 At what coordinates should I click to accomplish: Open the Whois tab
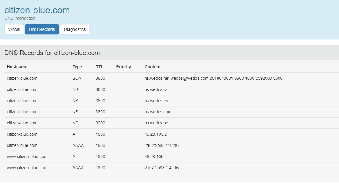tap(14, 29)
